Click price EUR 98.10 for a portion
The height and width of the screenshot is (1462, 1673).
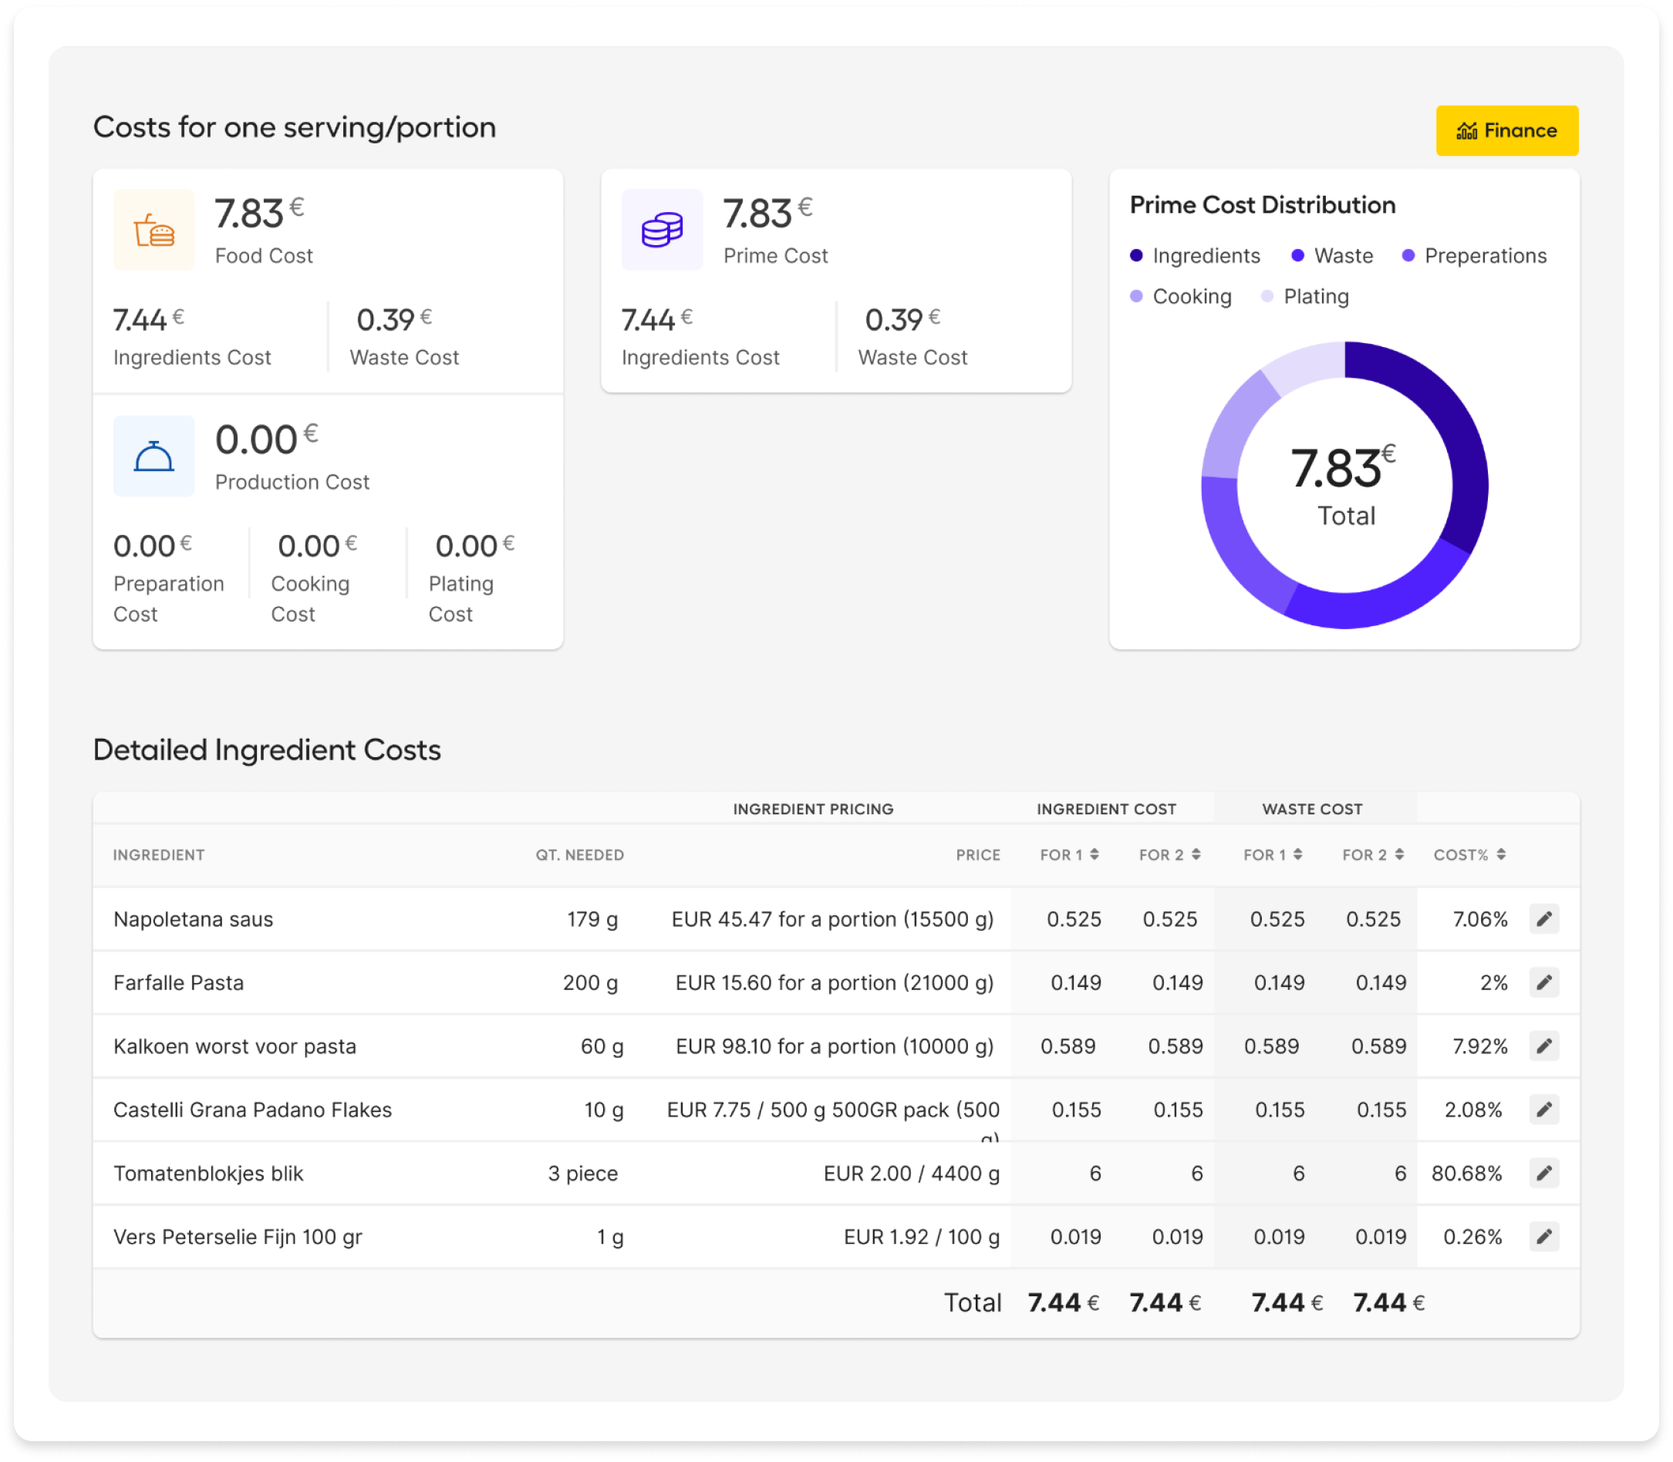[834, 1046]
